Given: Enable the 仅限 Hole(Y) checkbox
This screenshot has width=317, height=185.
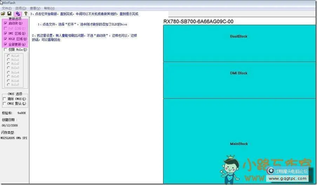Looking at the screenshot, I should pos(6,49).
